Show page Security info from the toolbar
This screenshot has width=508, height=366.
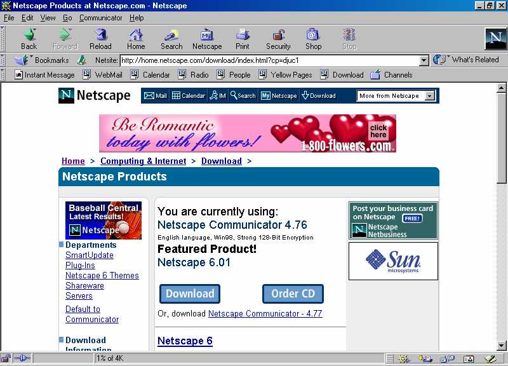pyautogui.click(x=278, y=39)
